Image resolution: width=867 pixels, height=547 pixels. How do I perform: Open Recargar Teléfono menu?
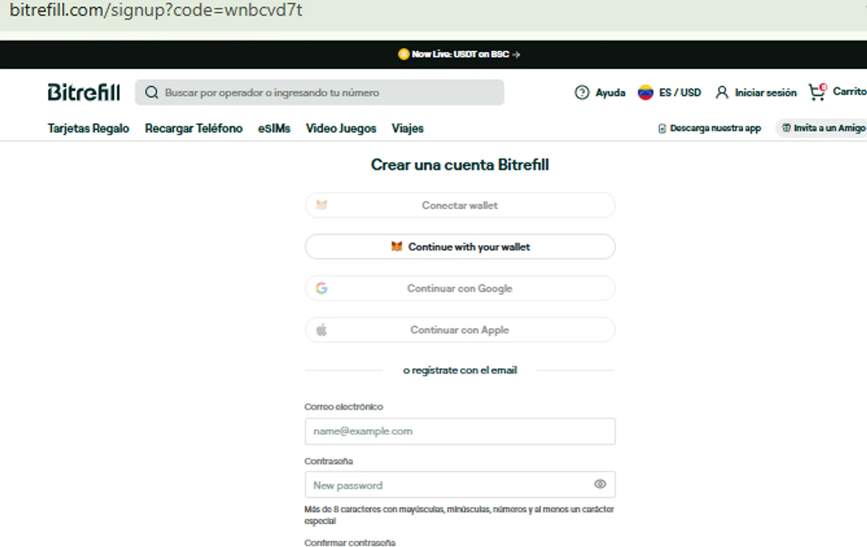[194, 128]
